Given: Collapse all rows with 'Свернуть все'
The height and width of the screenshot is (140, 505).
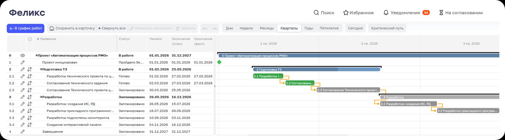Looking at the screenshot, I should [112, 28].
